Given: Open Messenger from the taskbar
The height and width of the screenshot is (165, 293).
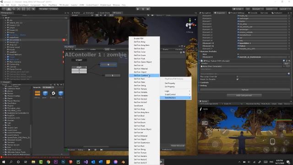Looking at the screenshot, I should (x=115, y=162).
